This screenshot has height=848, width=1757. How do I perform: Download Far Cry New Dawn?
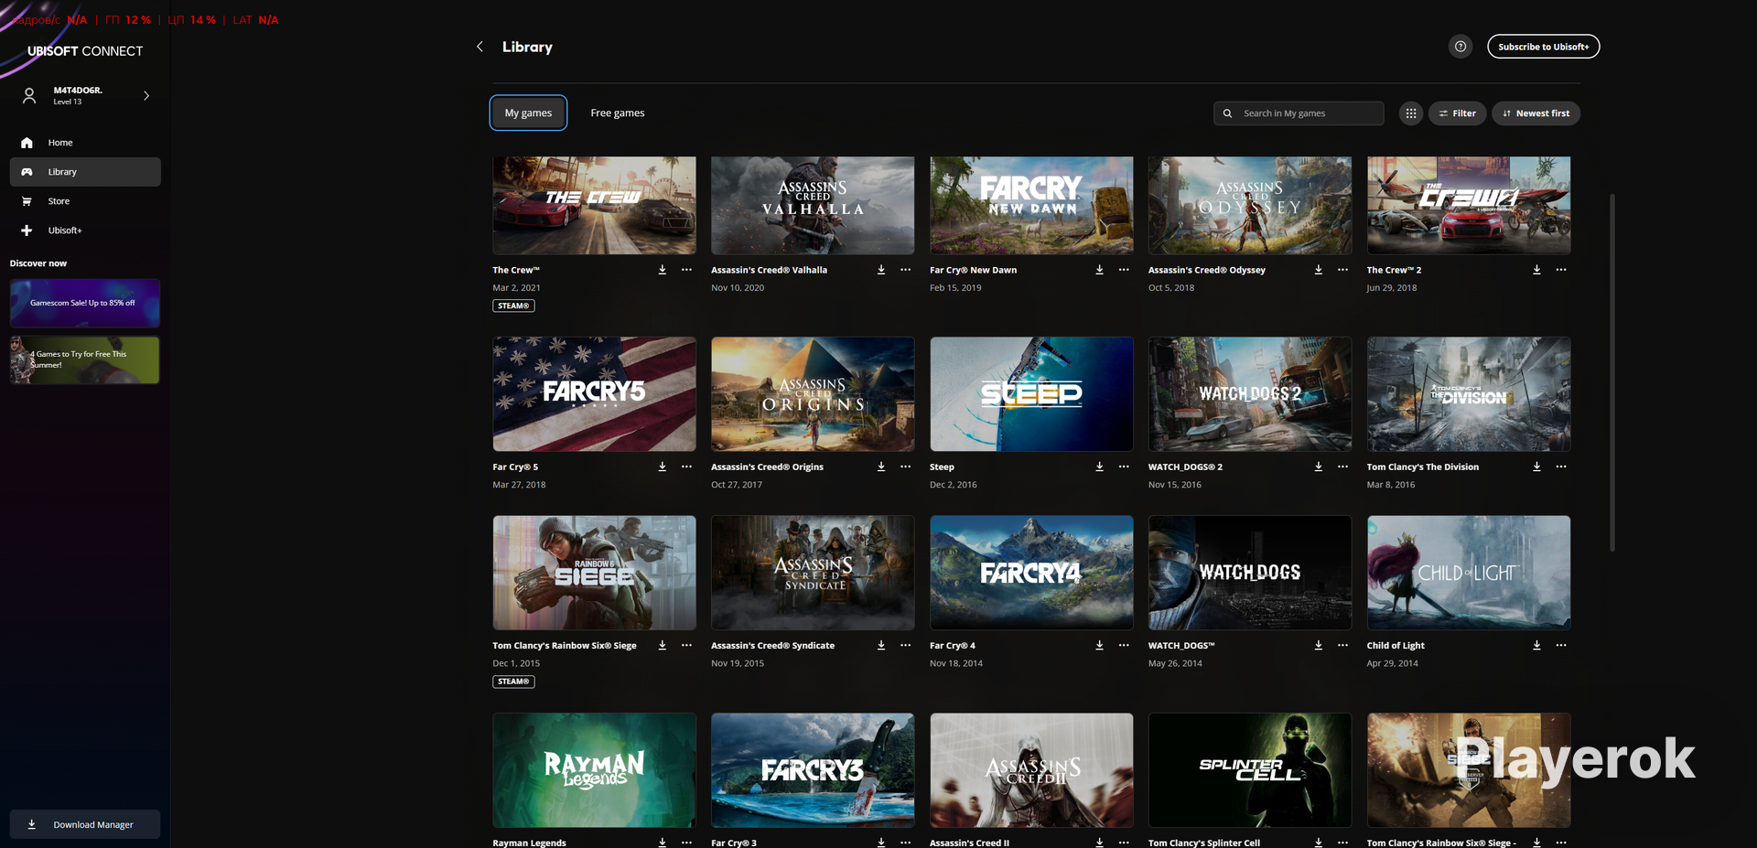pos(1099,270)
